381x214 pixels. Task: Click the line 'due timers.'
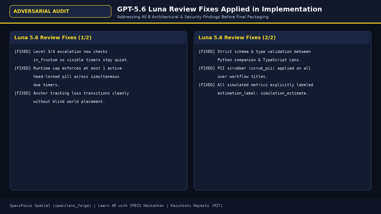(46, 85)
